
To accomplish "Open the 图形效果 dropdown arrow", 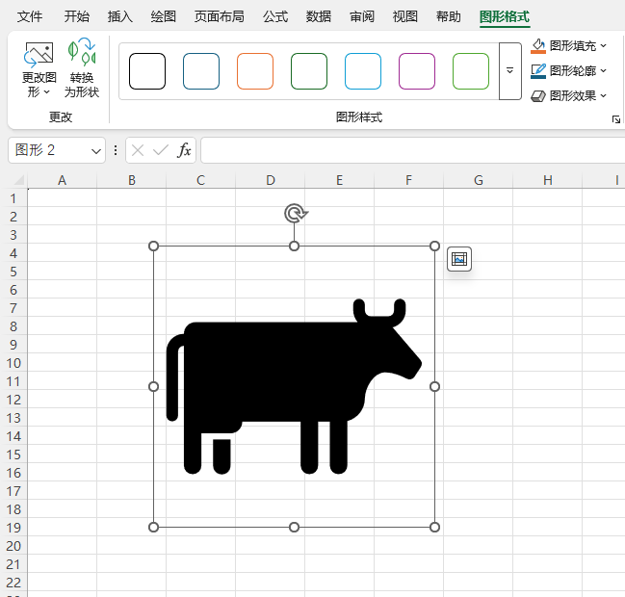I will (x=604, y=96).
